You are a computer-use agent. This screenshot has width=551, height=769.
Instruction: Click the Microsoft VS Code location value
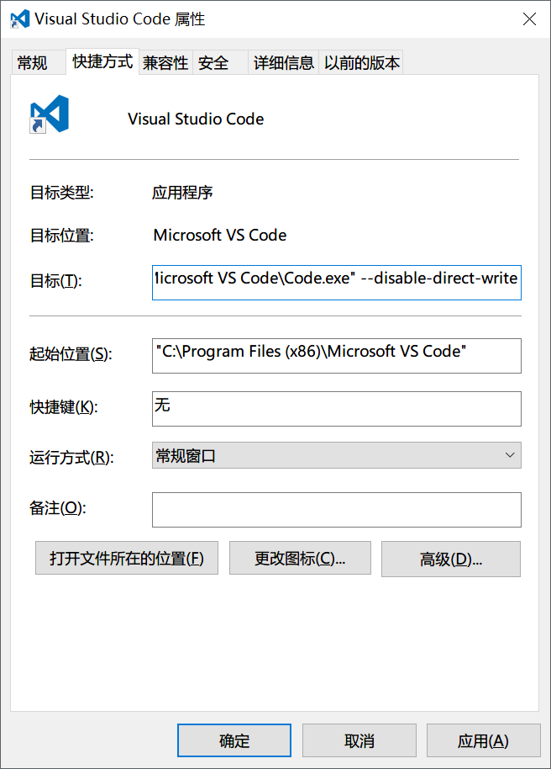[x=220, y=235]
